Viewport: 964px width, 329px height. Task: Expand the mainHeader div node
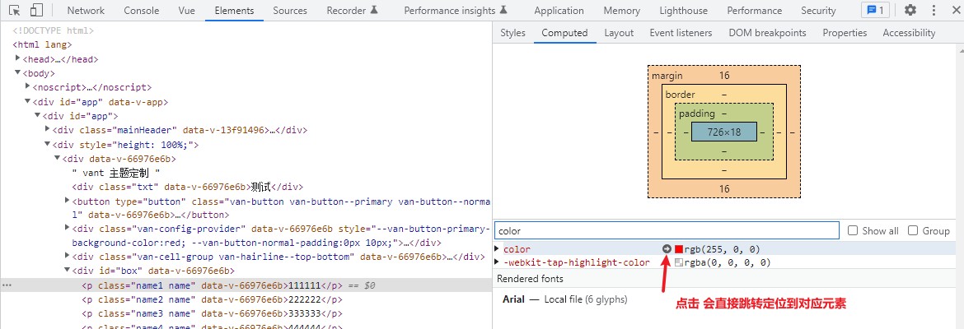click(x=47, y=129)
